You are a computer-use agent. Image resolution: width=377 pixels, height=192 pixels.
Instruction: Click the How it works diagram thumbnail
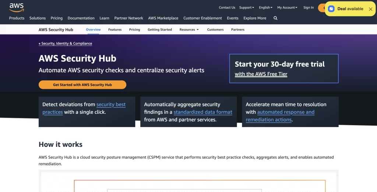click(x=188, y=181)
